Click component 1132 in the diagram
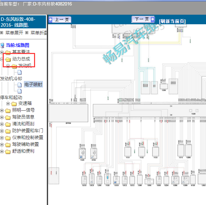This screenshot has height=205, width=206. pos(142,152)
